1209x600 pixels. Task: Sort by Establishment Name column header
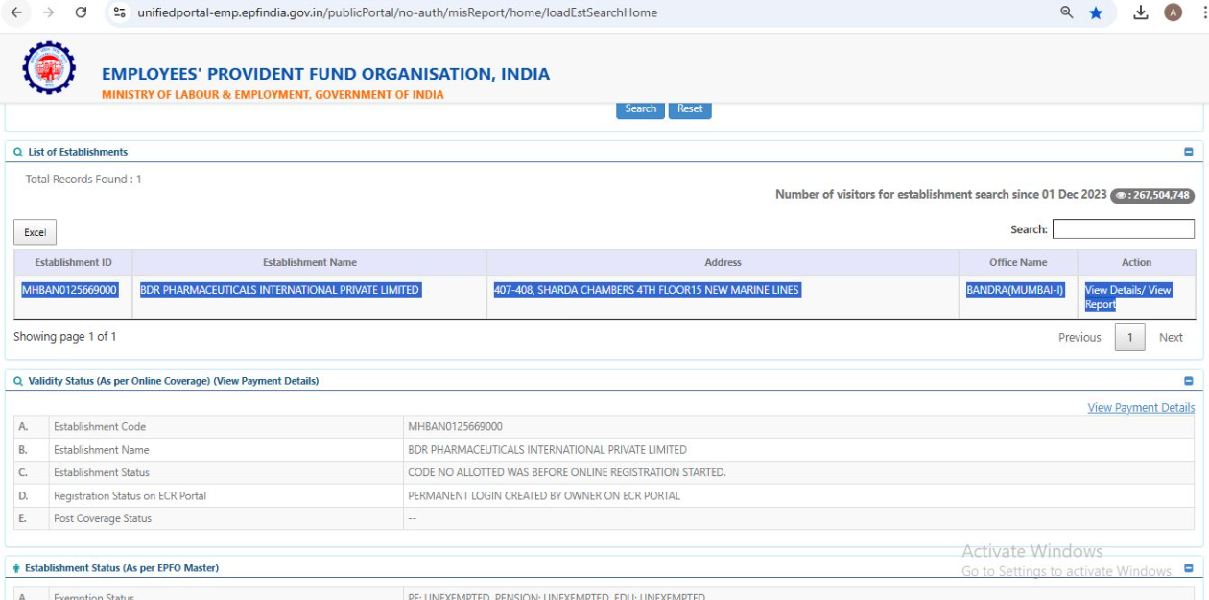310,262
